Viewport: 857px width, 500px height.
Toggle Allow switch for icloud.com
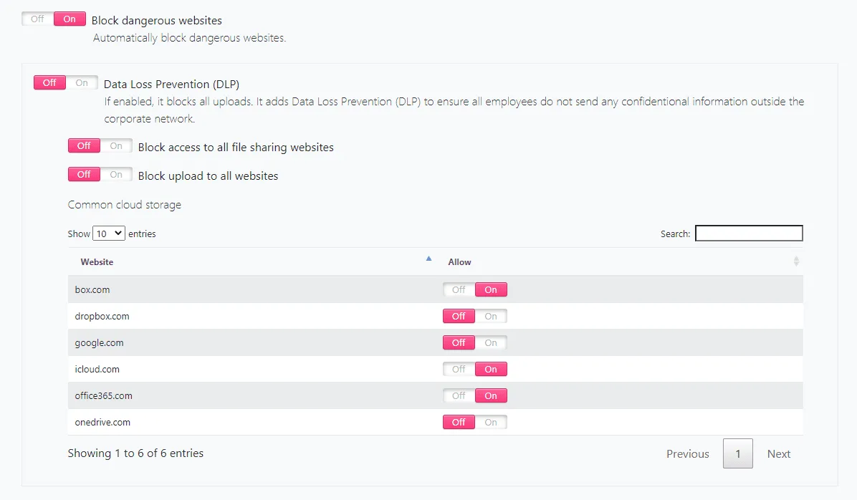tap(475, 370)
